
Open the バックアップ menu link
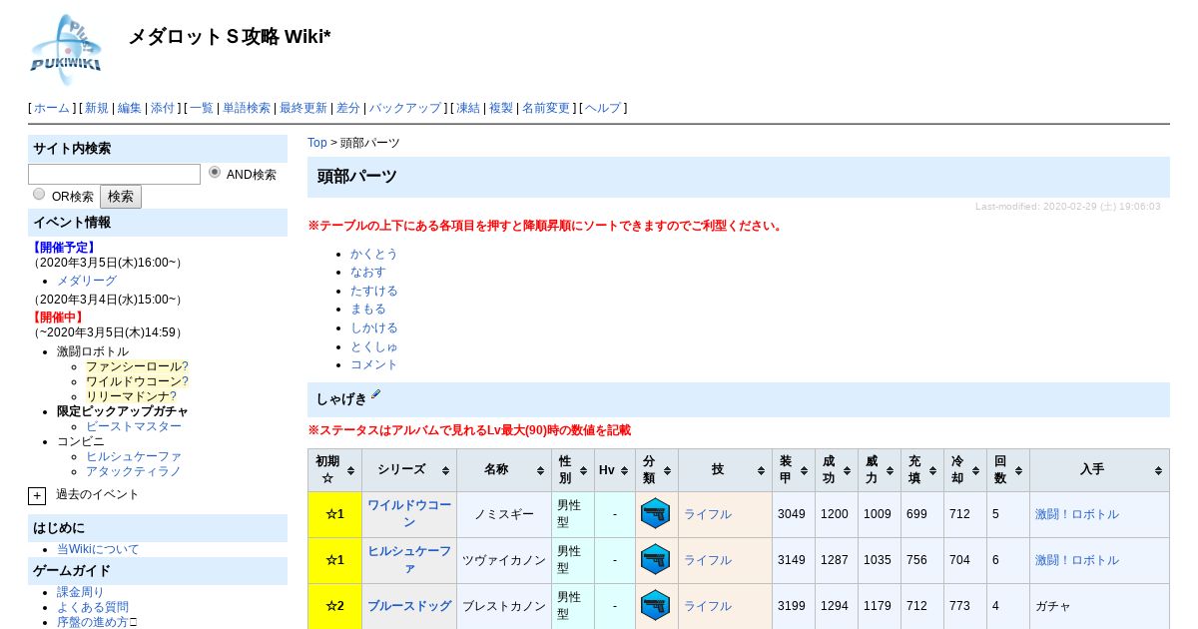tap(405, 108)
